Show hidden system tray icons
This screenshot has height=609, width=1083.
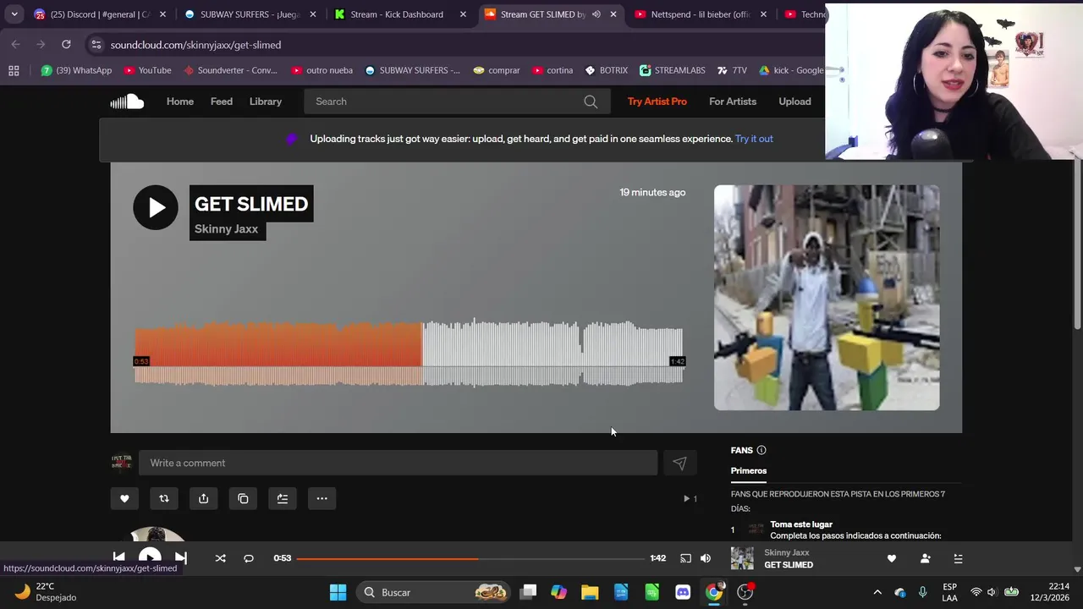pos(877,592)
